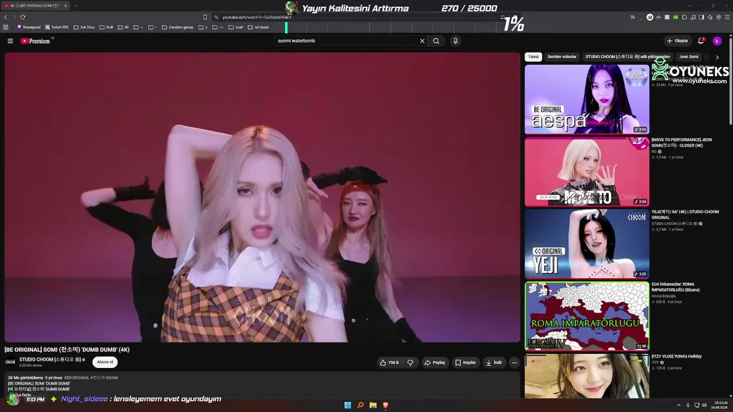Expand the Emulator games bookmark folder
733x412 pixels.
point(178,27)
